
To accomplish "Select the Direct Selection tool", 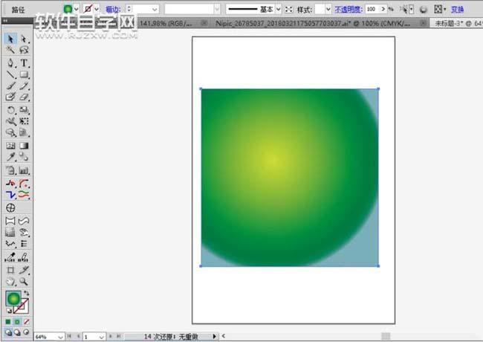I will 24,39.
